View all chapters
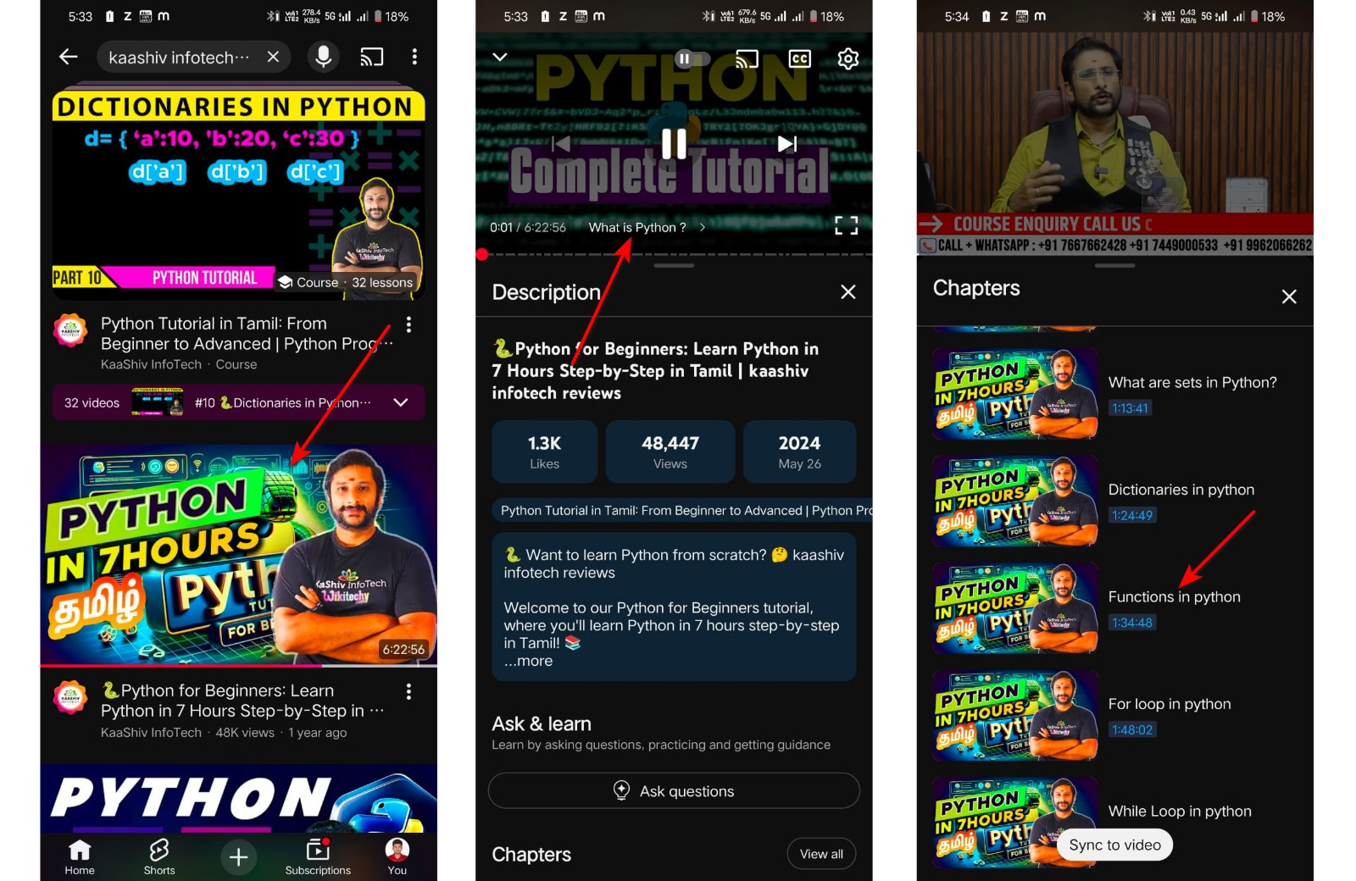Screen dimensions: 1356x881 tap(821, 854)
